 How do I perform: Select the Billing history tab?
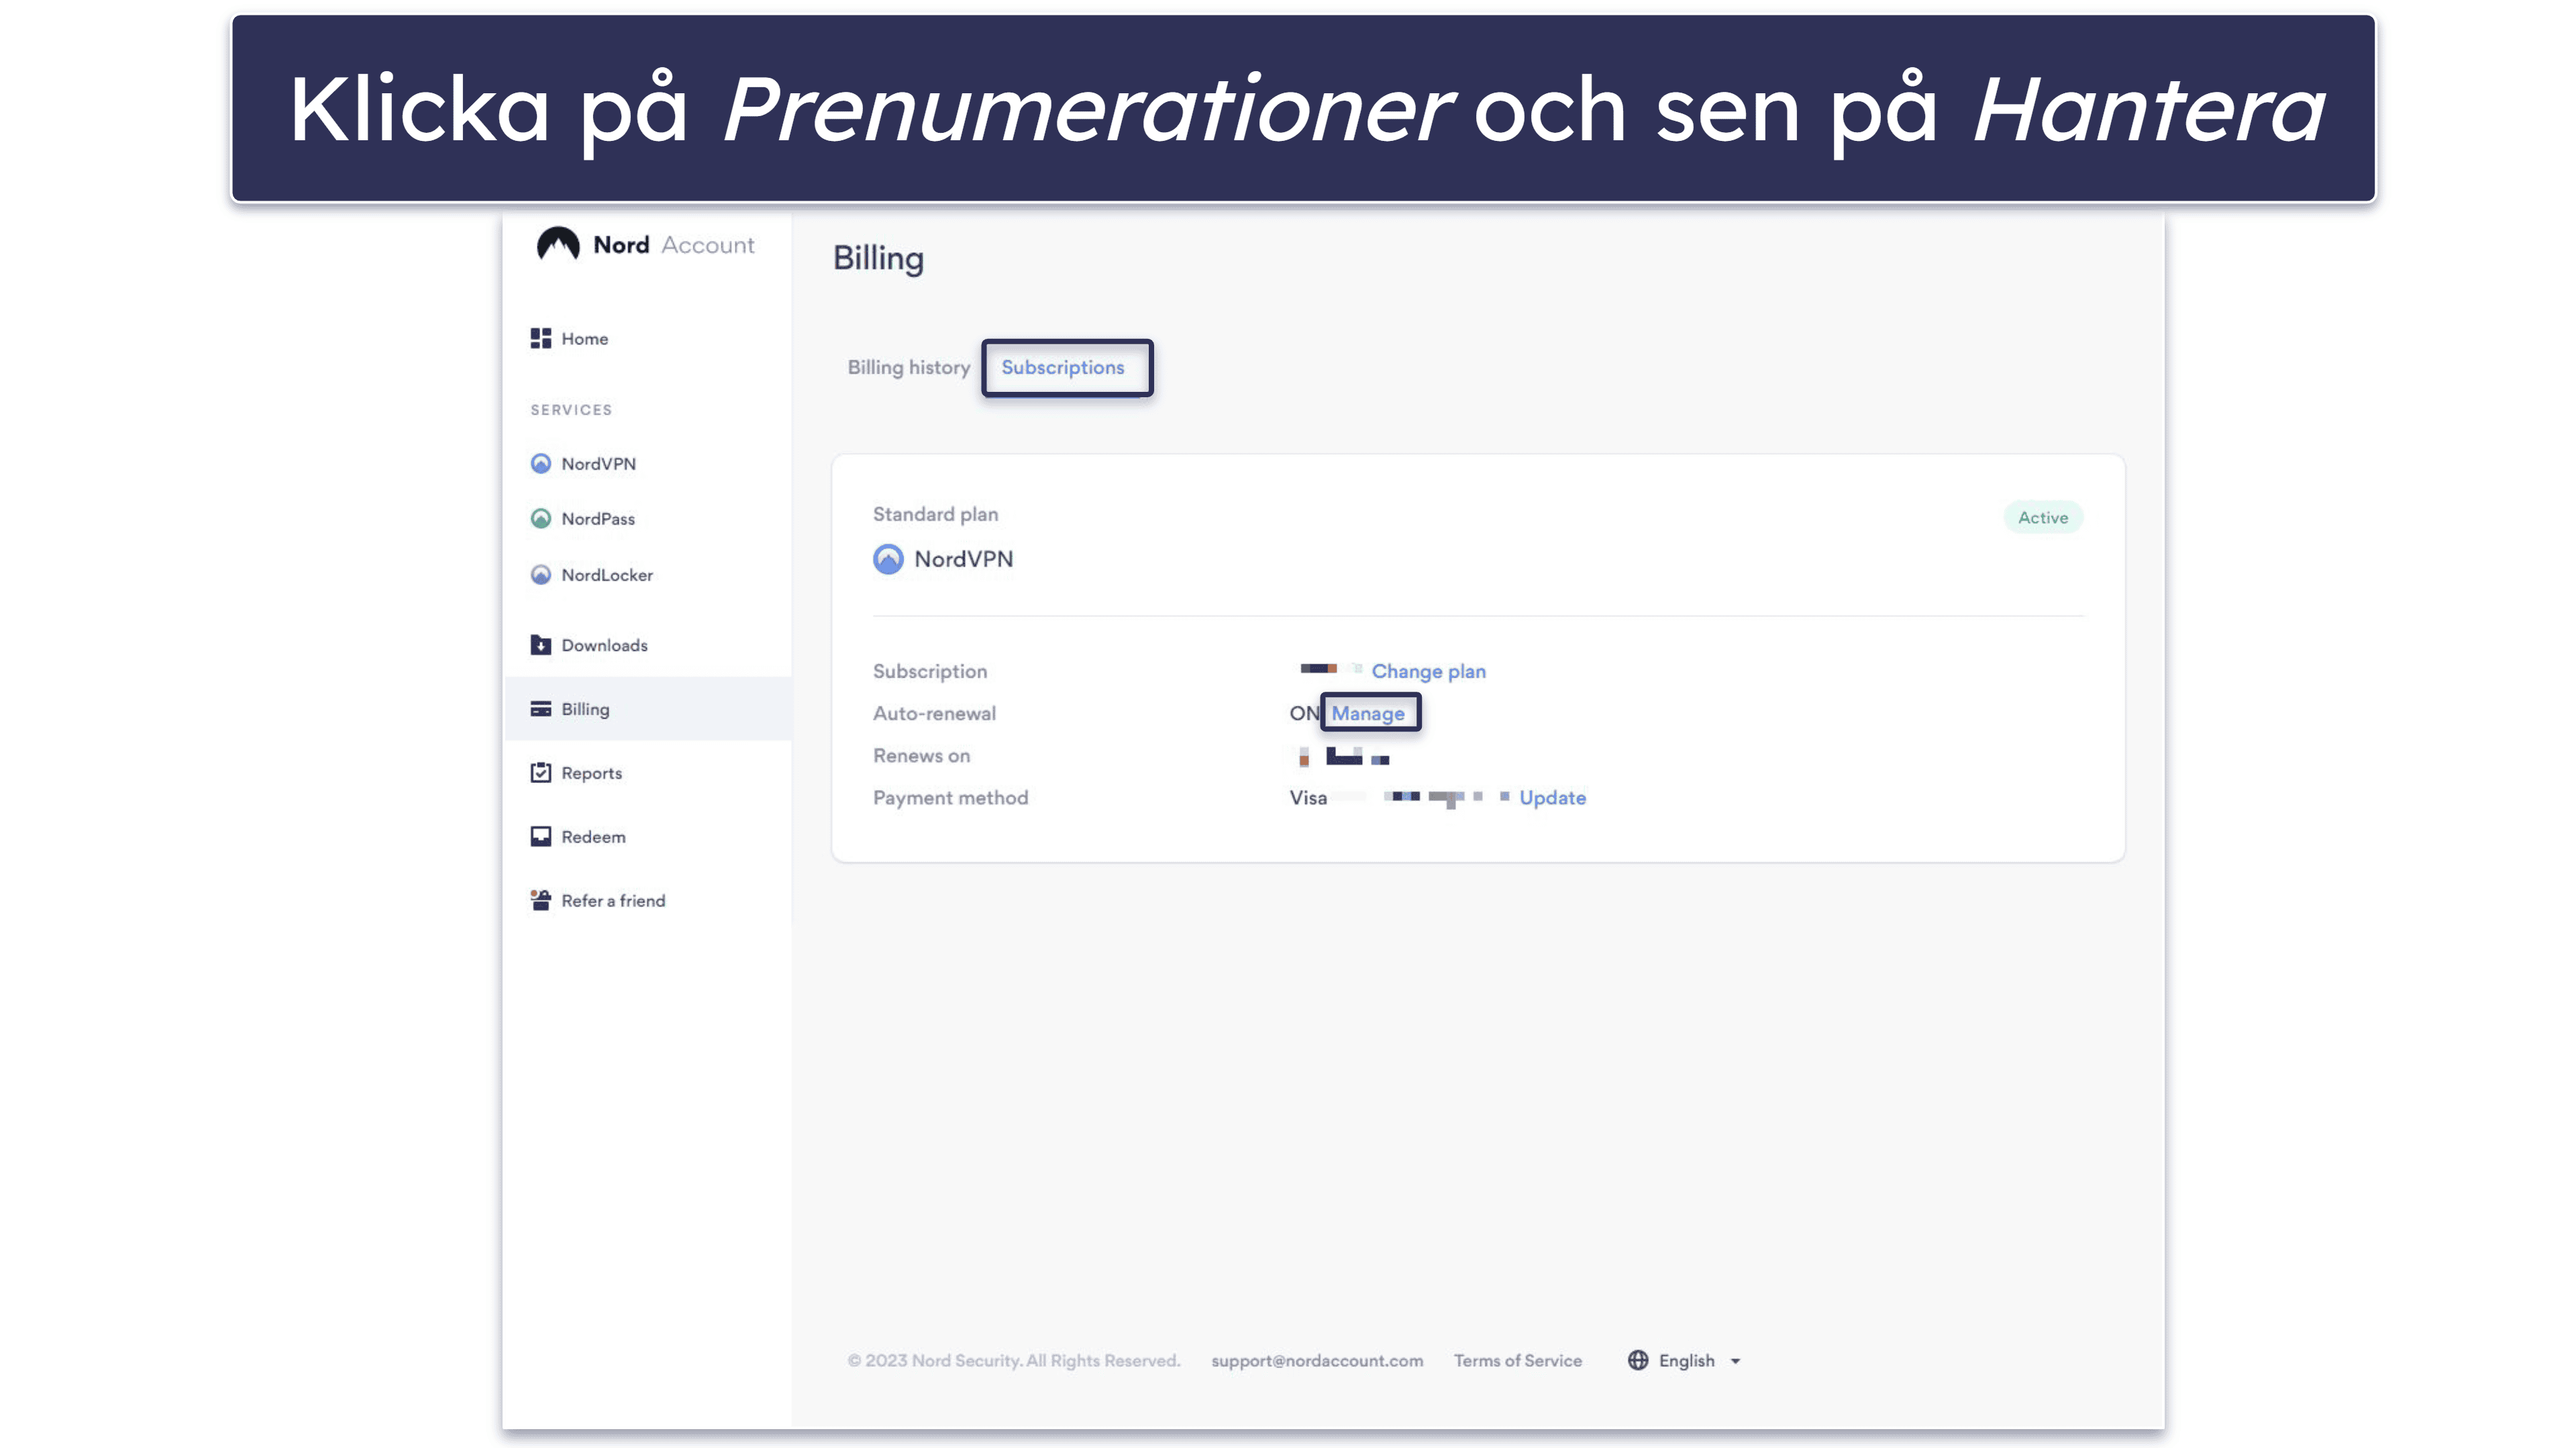click(x=908, y=366)
